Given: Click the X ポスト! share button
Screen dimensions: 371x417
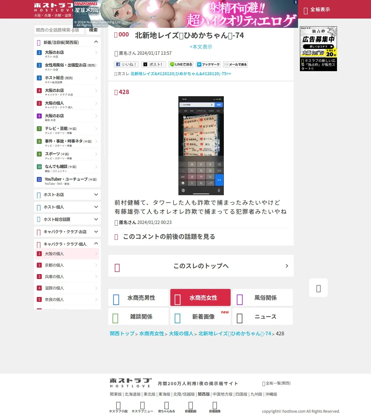Looking at the screenshot, I should pos(154,64).
